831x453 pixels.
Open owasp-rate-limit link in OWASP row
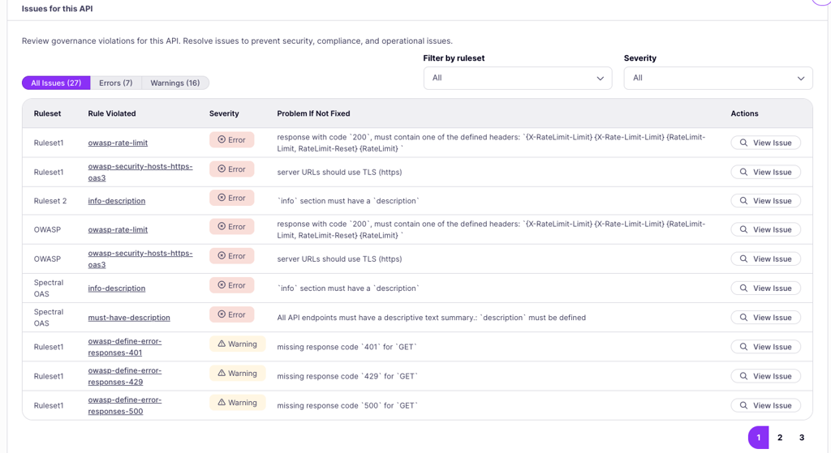tap(118, 229)
